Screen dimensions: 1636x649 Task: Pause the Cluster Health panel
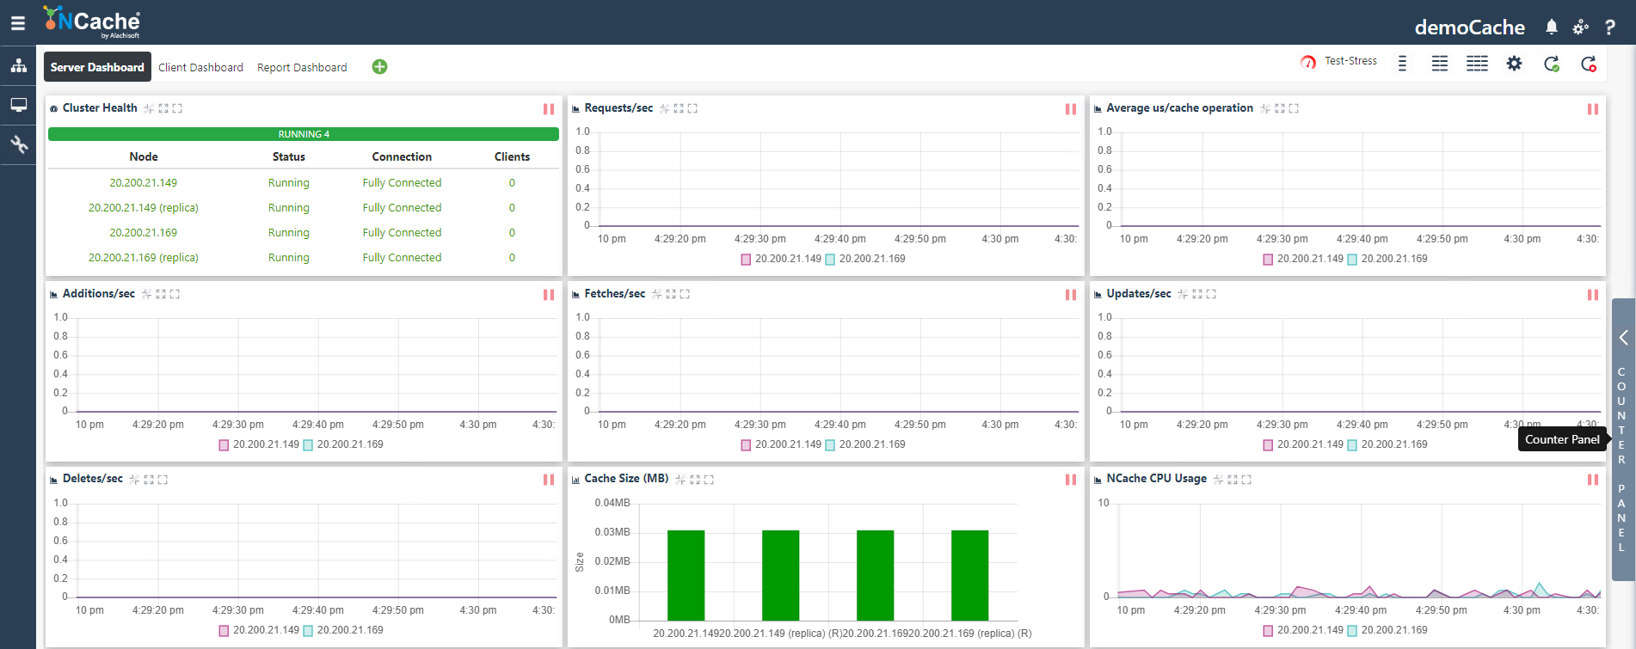(x=549, y=109)
